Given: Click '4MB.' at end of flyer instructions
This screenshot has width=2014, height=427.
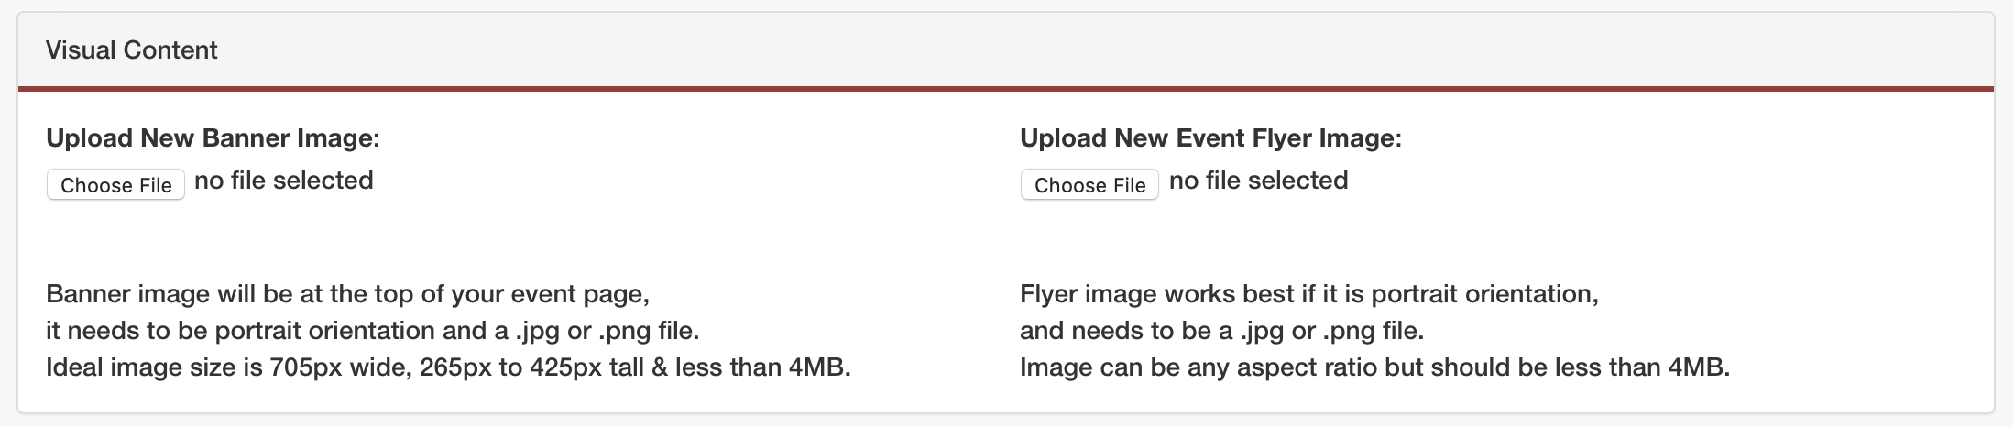Looking at the screenshot, I should (x=1699, y=367).
